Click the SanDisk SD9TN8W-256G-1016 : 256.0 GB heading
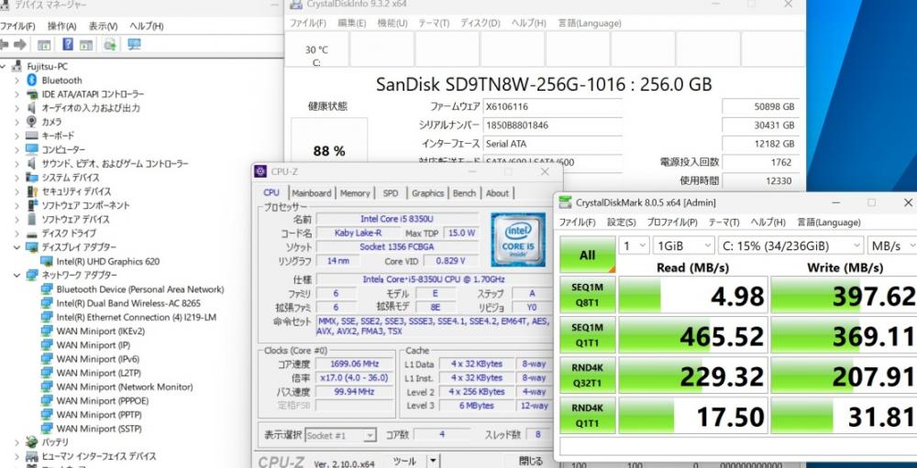 544,84
